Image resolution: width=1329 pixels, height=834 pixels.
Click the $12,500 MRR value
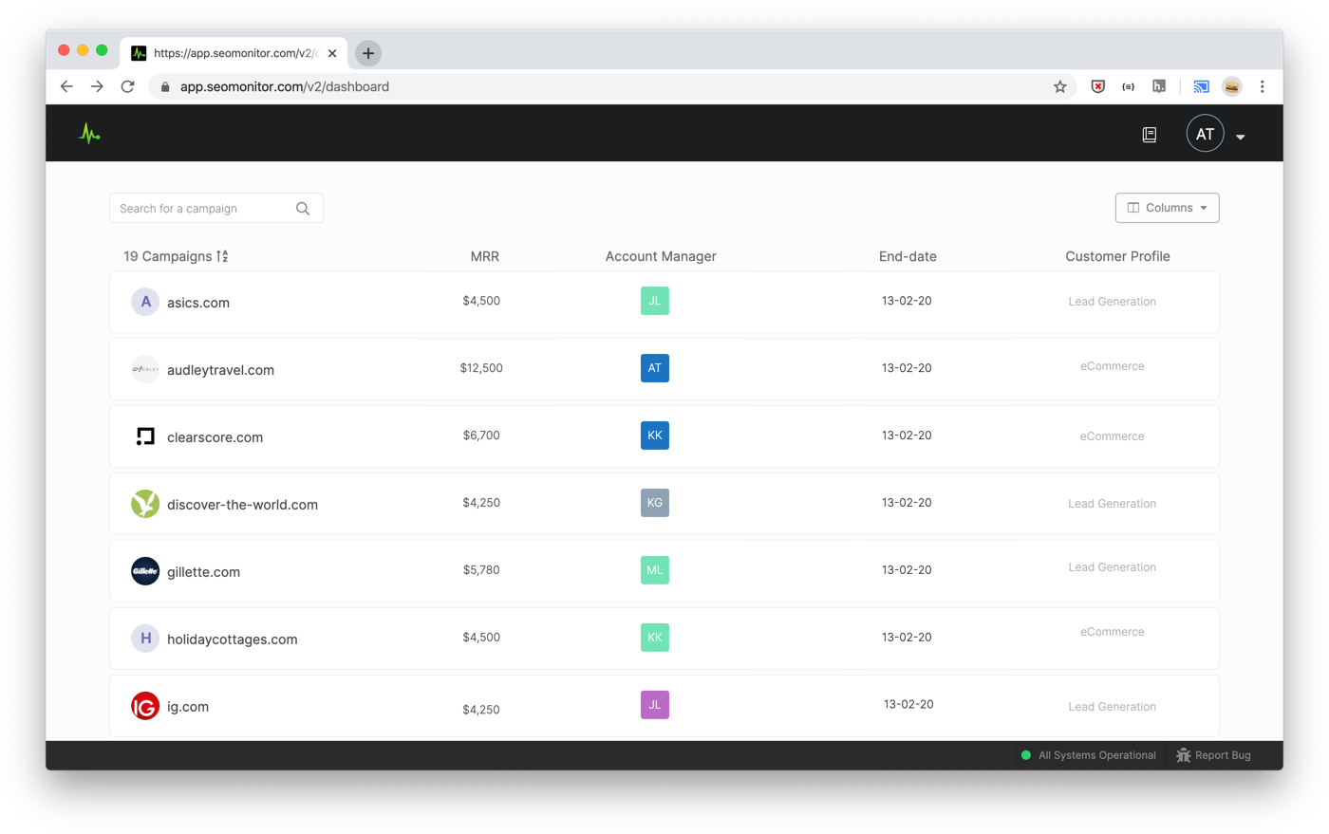481,368
